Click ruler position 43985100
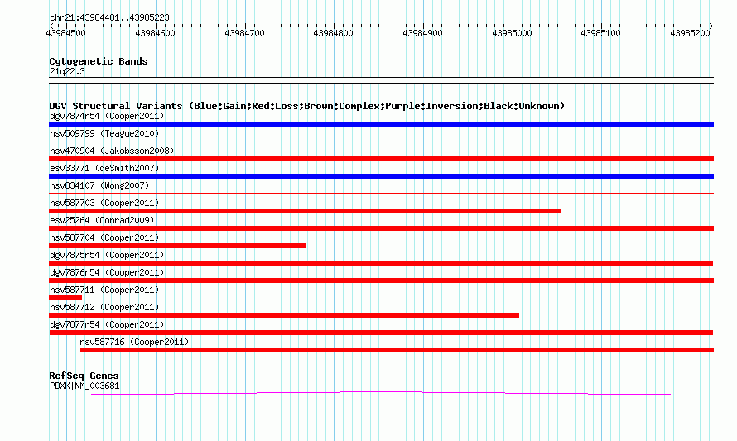 600,33
